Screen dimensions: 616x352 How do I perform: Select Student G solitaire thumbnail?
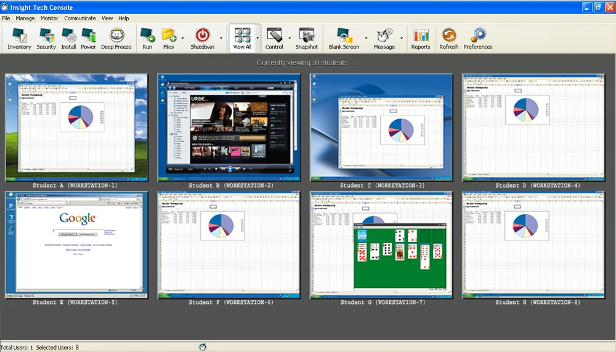(381, 245)
